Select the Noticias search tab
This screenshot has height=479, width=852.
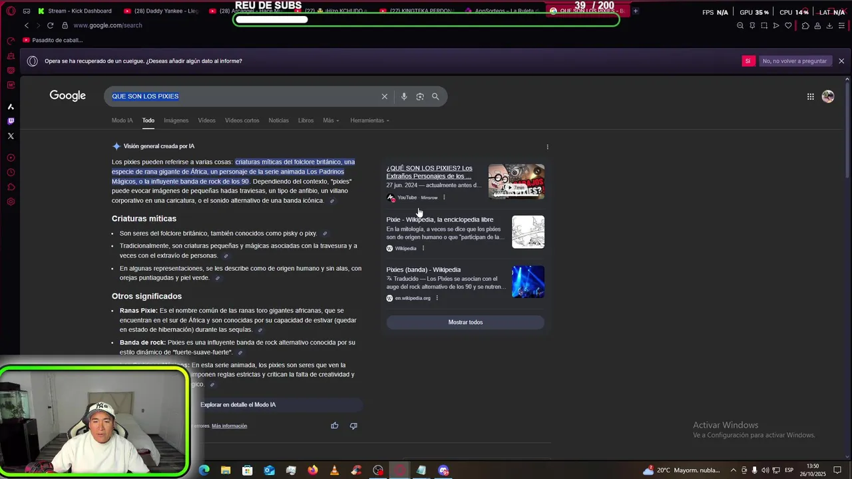pyautogui.click(x=279, y=120)
